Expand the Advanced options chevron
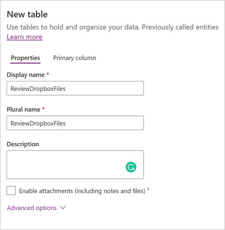This screenshot has height=230, width=225. [63, 208]
